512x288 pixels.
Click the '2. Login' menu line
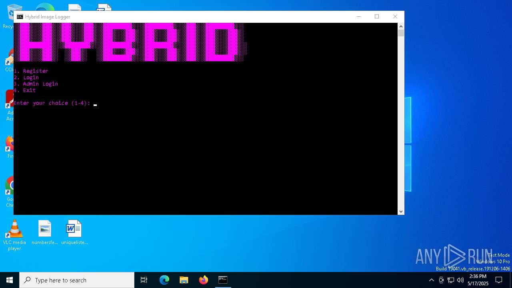pos(26,77)
